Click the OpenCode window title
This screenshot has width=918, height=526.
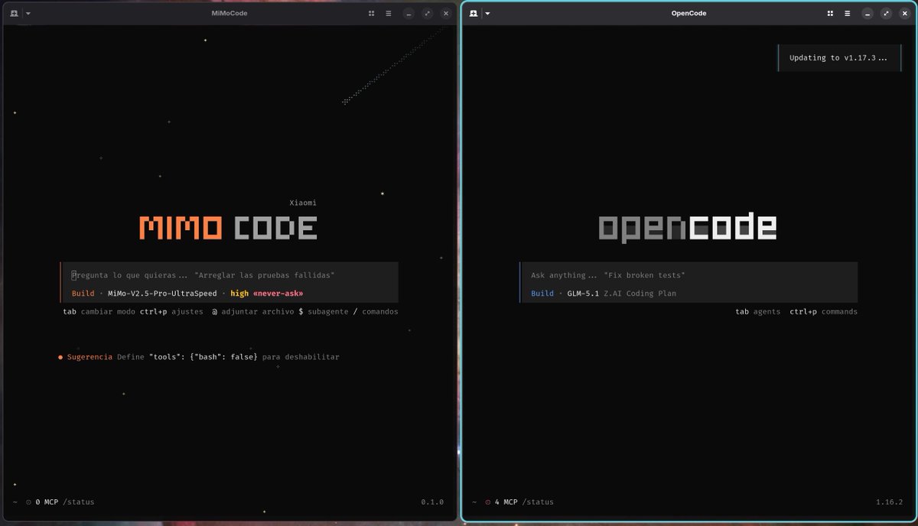coord(688,13)
